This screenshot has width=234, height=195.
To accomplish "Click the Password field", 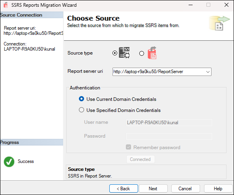I will 169,136.
